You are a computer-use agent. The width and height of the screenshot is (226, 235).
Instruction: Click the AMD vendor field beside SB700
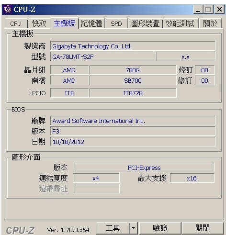point(69,80)
